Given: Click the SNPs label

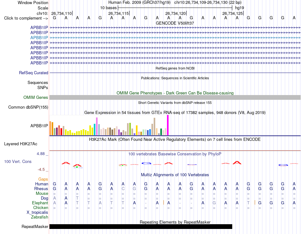Looking at the screenshot, I should (43, 87).
